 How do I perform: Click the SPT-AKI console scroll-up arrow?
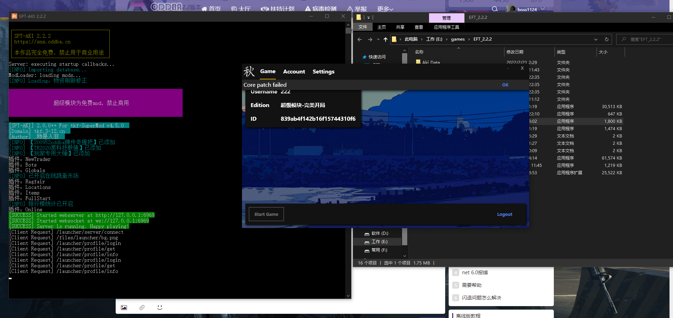[348, 25]
